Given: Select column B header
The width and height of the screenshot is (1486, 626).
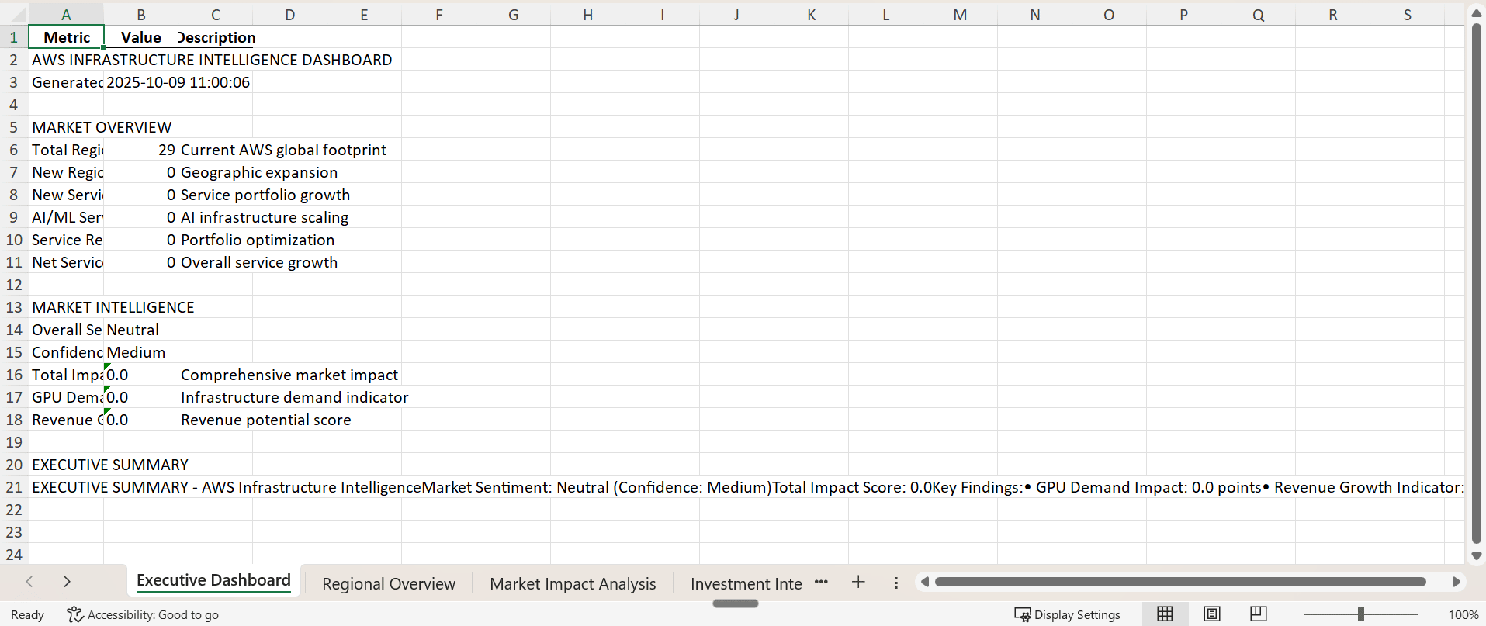Looking at the screenshot, I should (141, 15).
